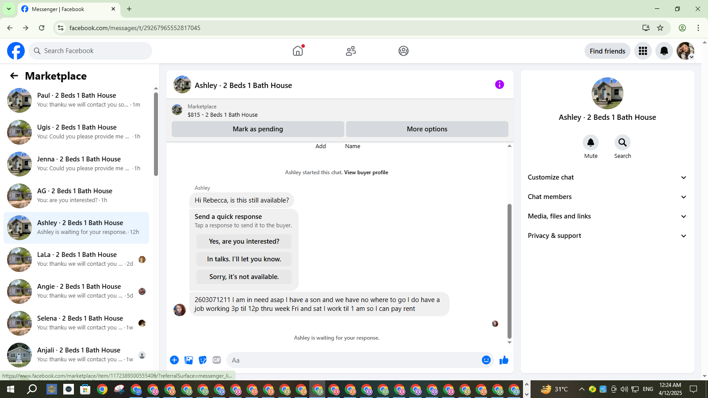This screenshot has width=708, height=398.
Task: Click Mark as pending button
Action: click(258, 129)
